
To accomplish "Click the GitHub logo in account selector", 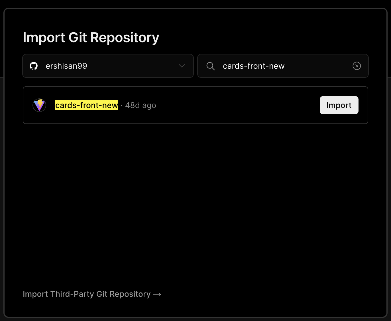I will coord(34,66).
